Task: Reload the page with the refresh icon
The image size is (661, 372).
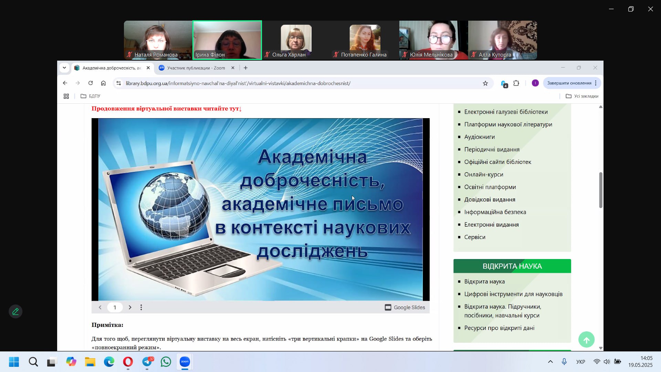Action: (x=91, y=83)
